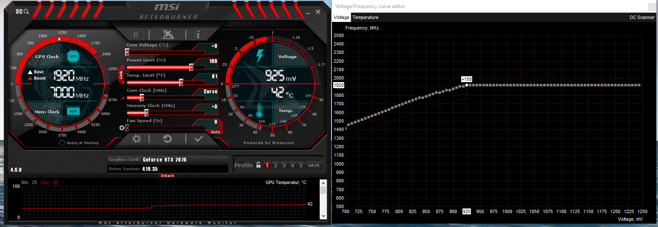Select profile slot 2
658x227 pixels.
click(275, 165)
